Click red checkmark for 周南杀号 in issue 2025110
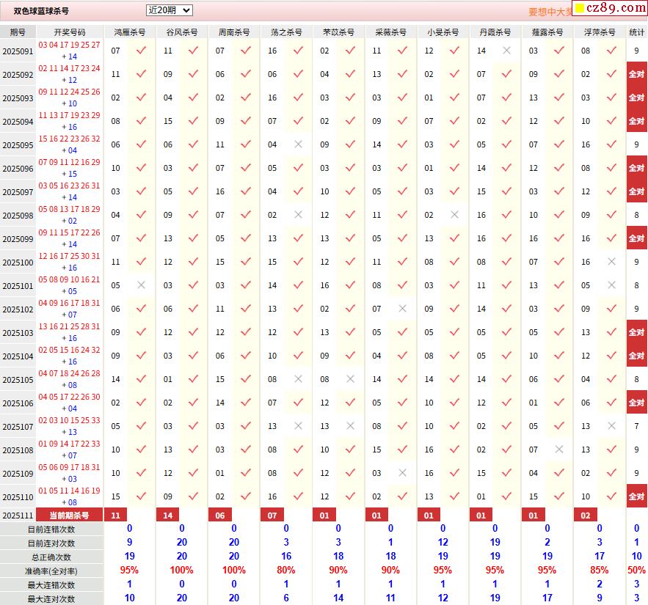 pos(245,496)
